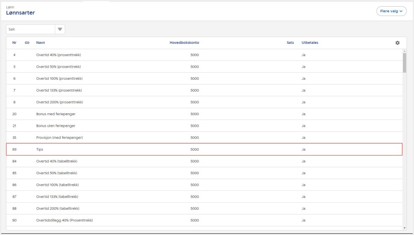The width and height of the screenshot is (414, 235).
Task: Open Bonus med feriepenger row
Action: click(56, 114)
